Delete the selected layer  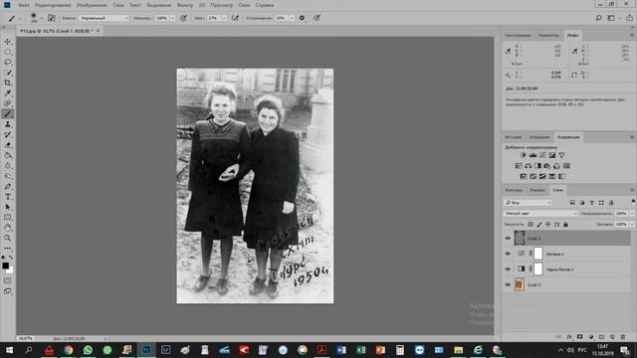point(623,337)
